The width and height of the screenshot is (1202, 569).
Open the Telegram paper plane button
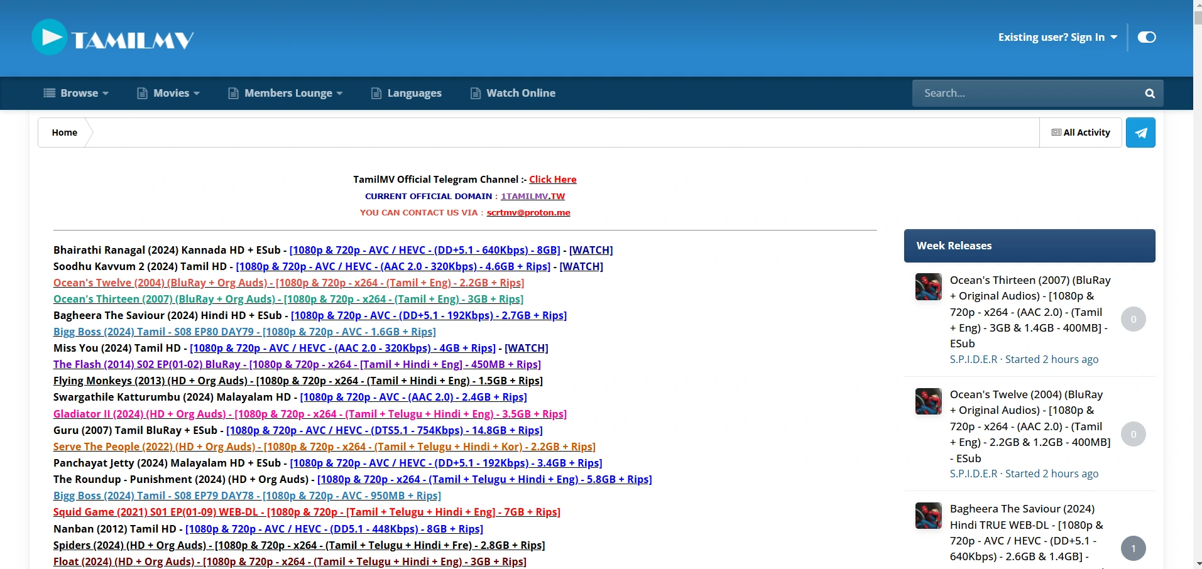(1140, 133)
